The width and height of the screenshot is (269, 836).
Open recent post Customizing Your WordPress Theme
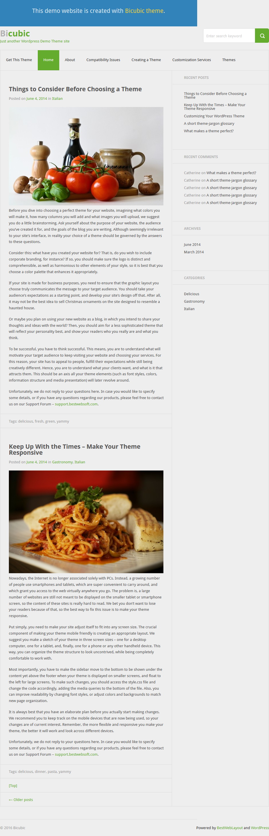(214, 116)
